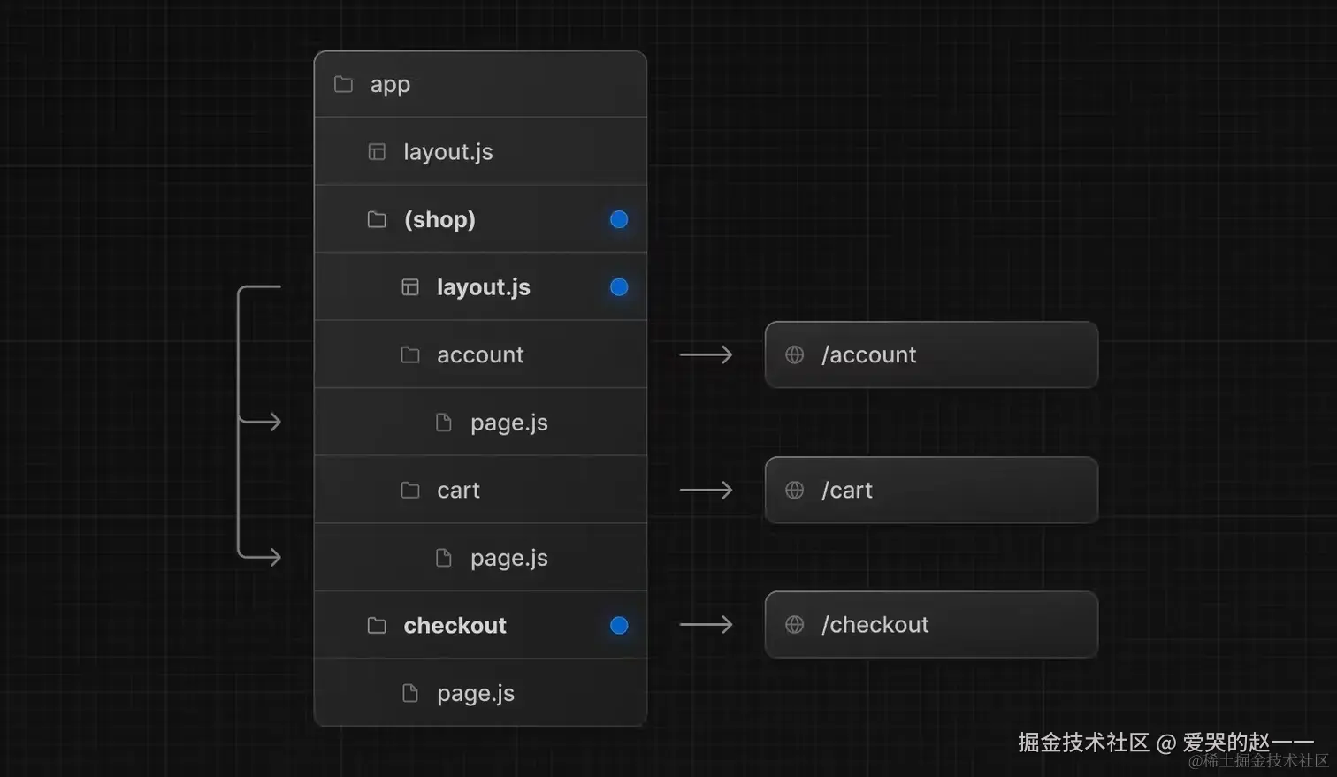Click the checkout folder icon

[x=377, y=626]
